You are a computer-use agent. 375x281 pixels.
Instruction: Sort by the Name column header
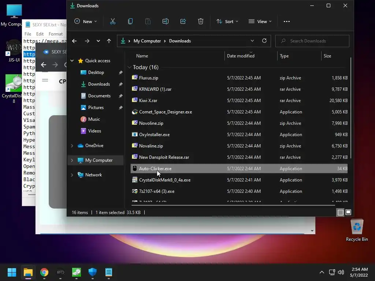click(142, 56)
